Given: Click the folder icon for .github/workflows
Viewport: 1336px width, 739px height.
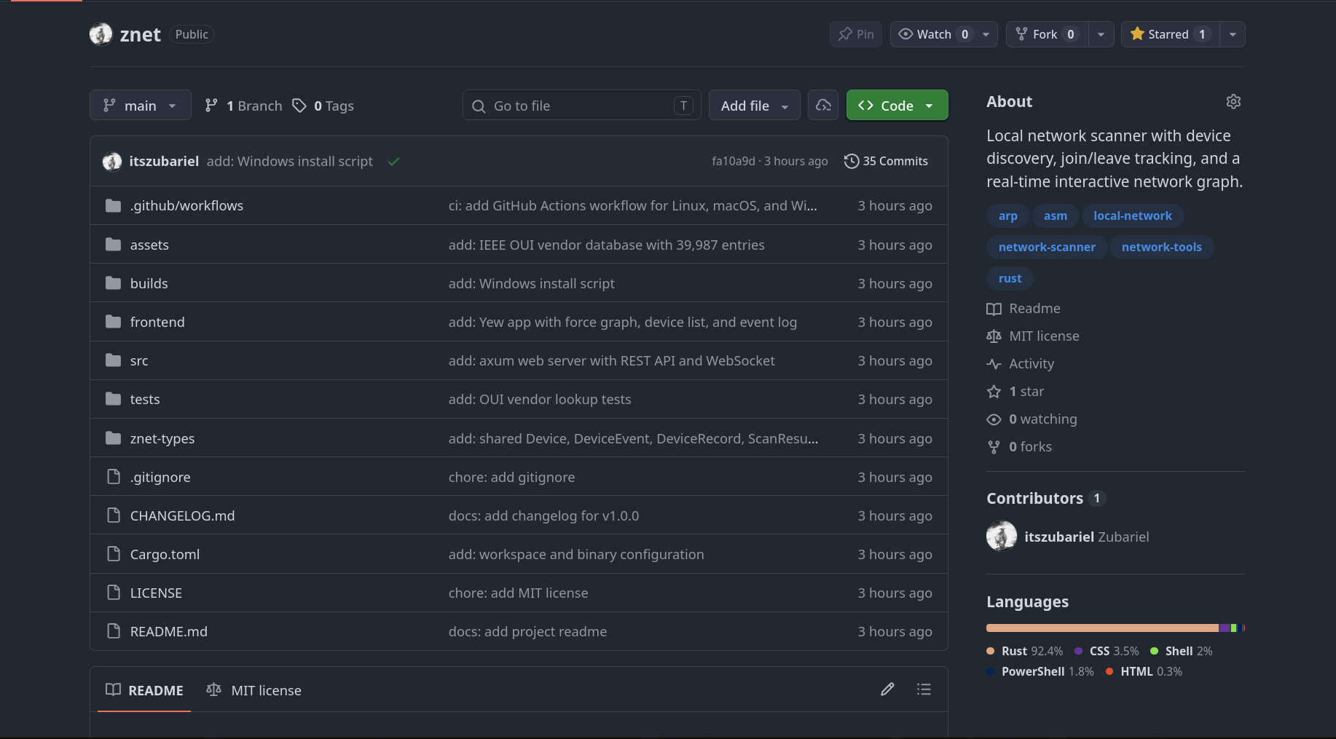Looking at the screenshot, I should [113, 206].
